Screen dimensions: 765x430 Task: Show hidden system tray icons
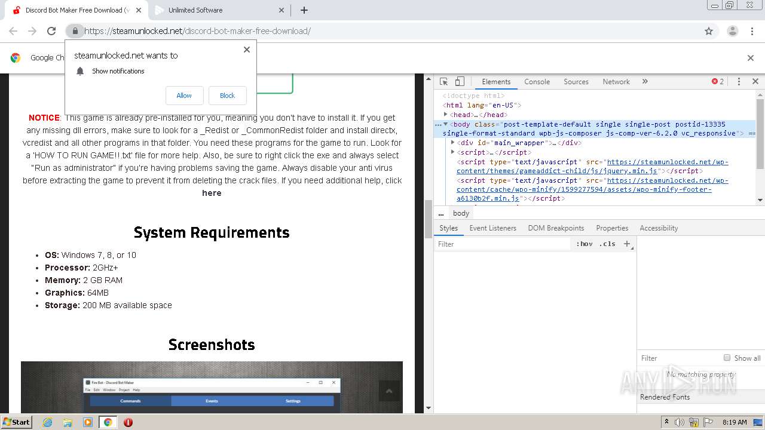point(666,422)
